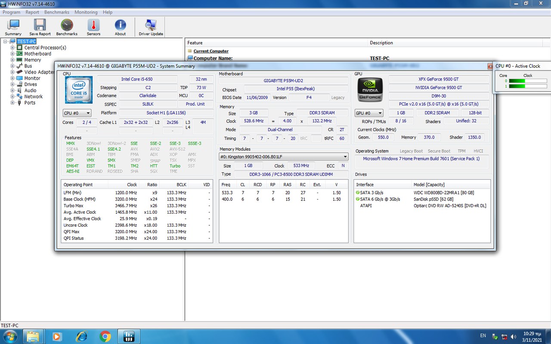Expand the Central Processor(s) tree node
Image resolution: width=551 pixels, height=344 pixels.
pos(12,48)
